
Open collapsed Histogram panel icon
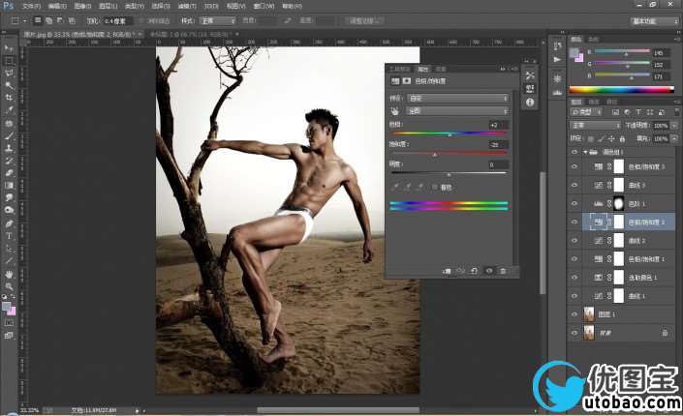point(557,92)
